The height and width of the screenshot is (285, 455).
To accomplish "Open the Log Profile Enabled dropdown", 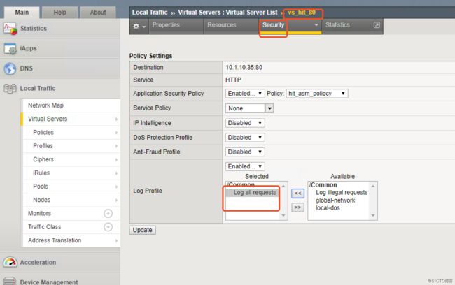I will coord(245,166).
